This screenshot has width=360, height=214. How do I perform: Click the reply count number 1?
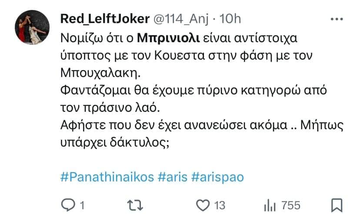coord(81,204)
